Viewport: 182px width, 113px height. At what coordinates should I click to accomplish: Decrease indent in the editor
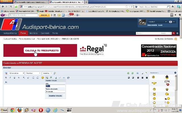[x=129, y=78]
